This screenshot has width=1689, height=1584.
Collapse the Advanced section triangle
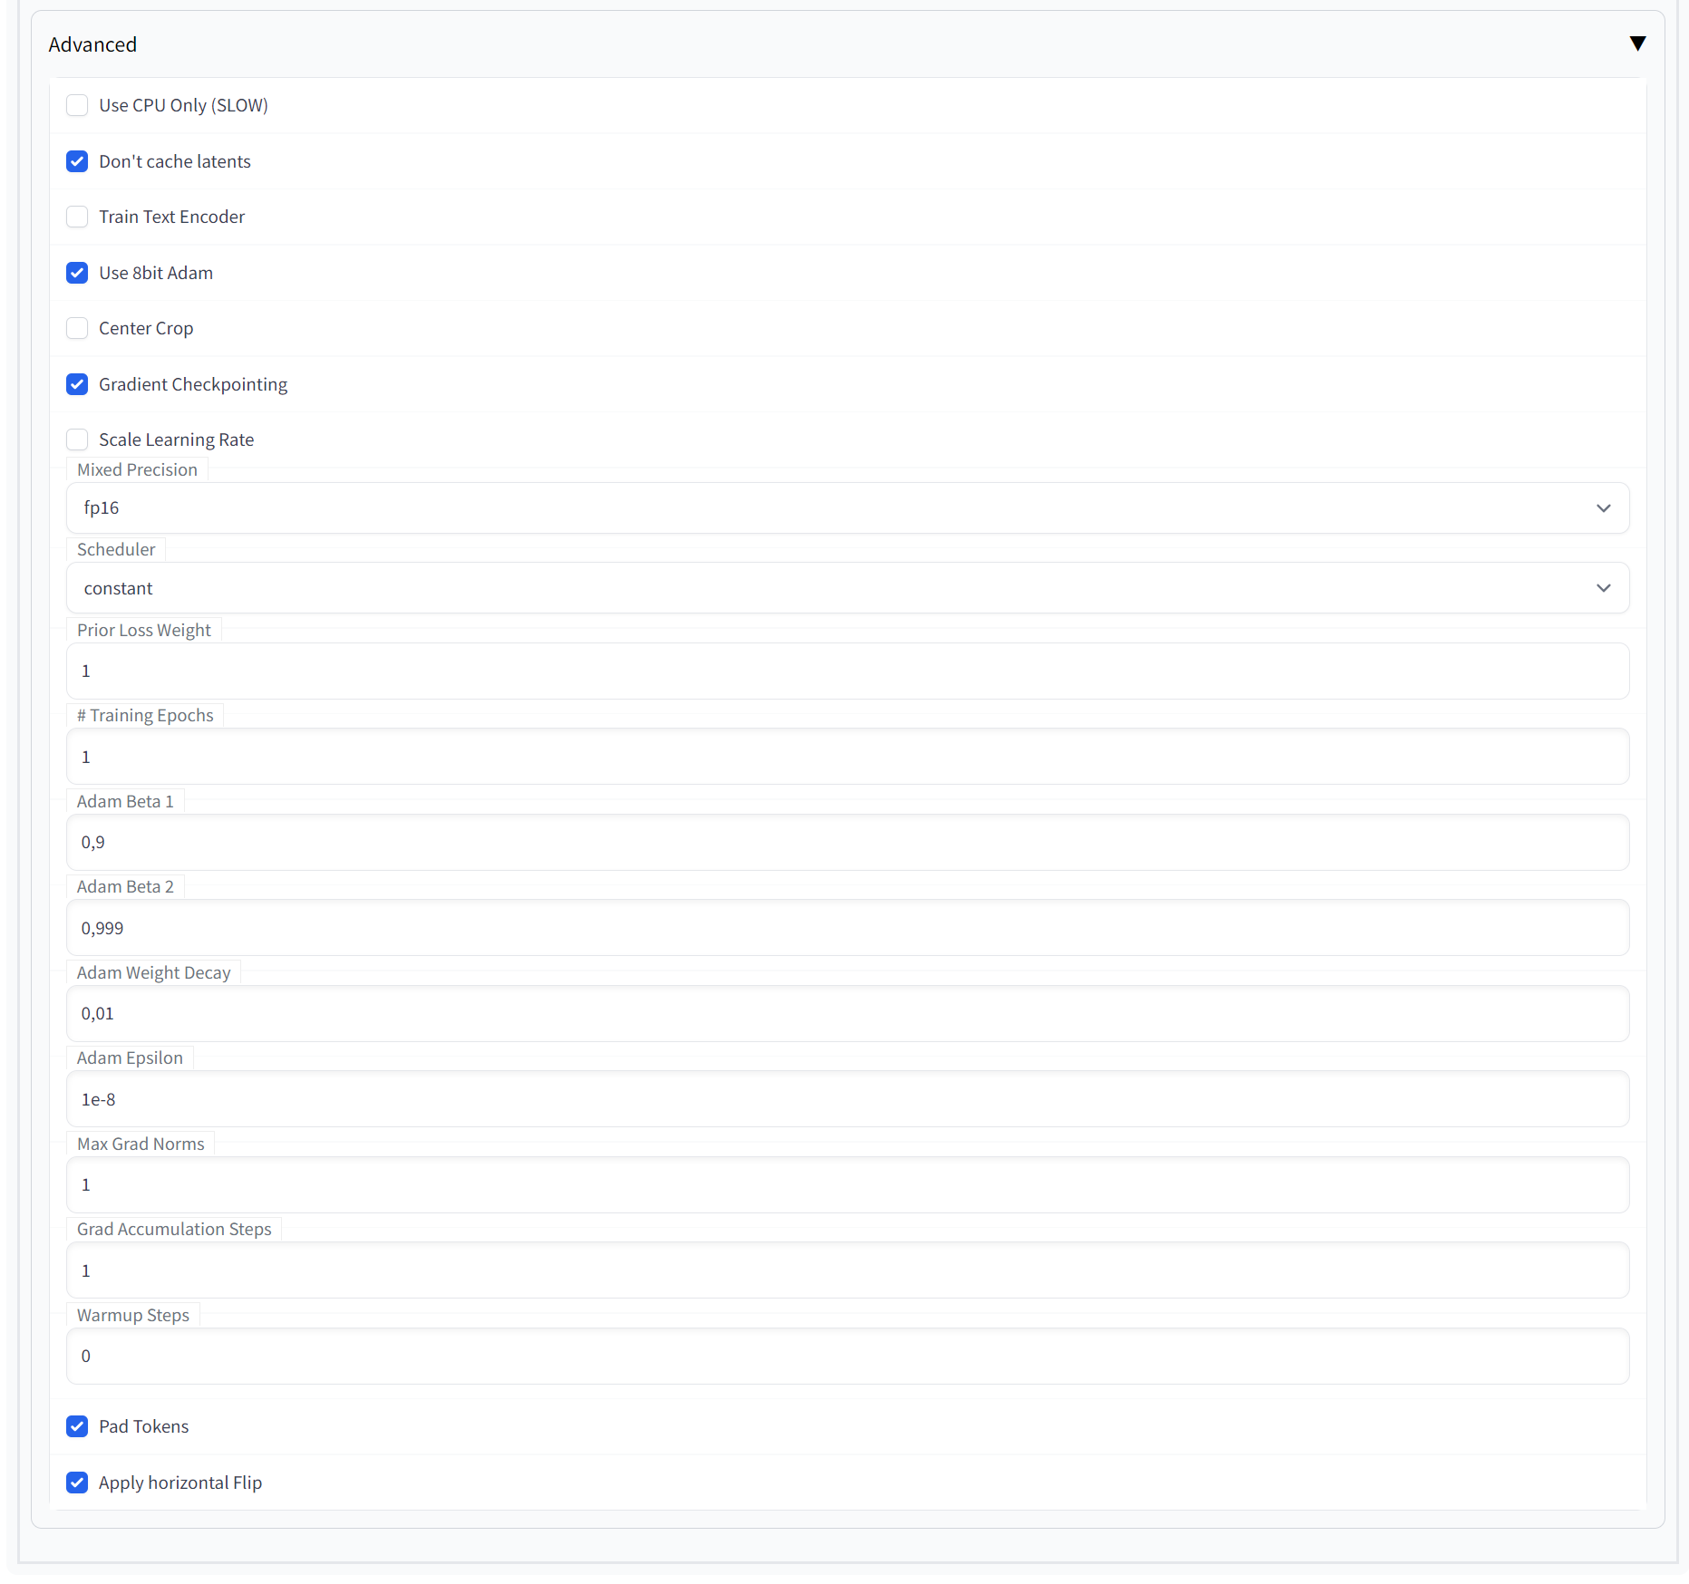(1637, 43)
